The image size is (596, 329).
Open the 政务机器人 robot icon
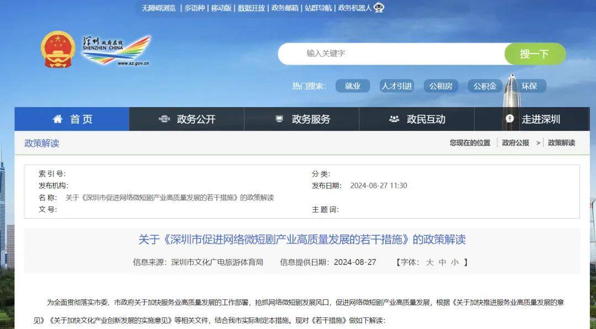(x=379, y=8)
